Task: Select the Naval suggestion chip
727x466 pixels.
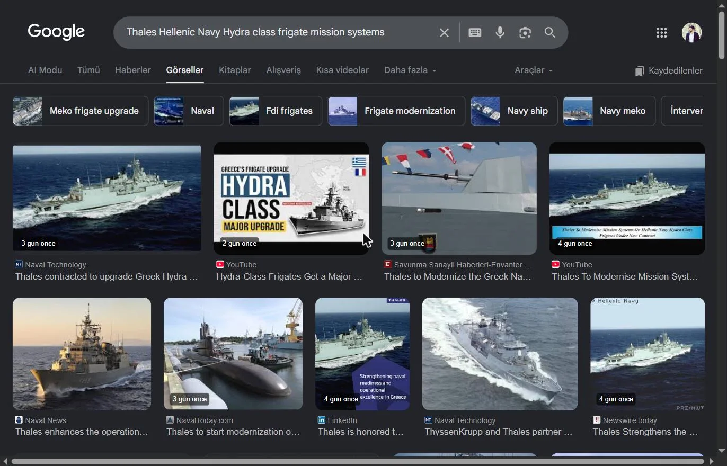Action: [x=189, y=111]
